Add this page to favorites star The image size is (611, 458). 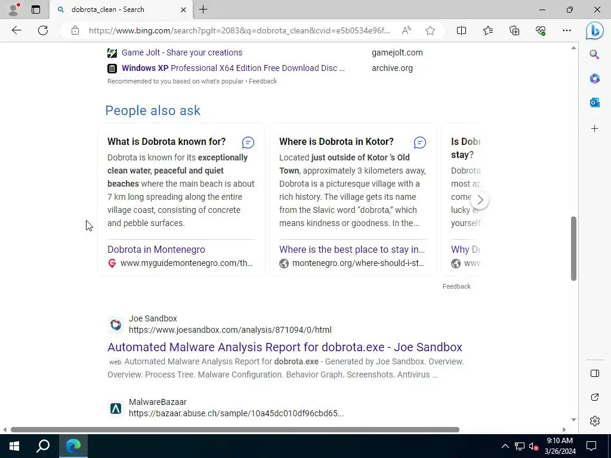pos(430,30)
